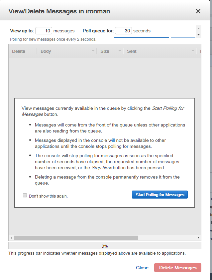Click the horizontal scrollbar left arrow
The width and height of the screenshot is (212, 280).
click(11, 238)
